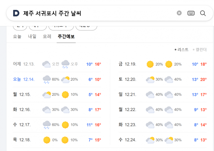Image resolution: width=214 pixels, height=151 pixels.
Task: Click the afternoon sun icon for 12.15.
Action: [65, 95]
